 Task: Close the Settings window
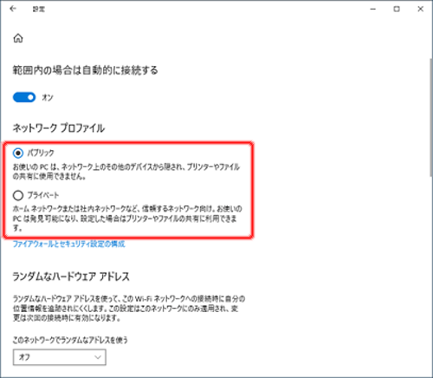point(421,10)
